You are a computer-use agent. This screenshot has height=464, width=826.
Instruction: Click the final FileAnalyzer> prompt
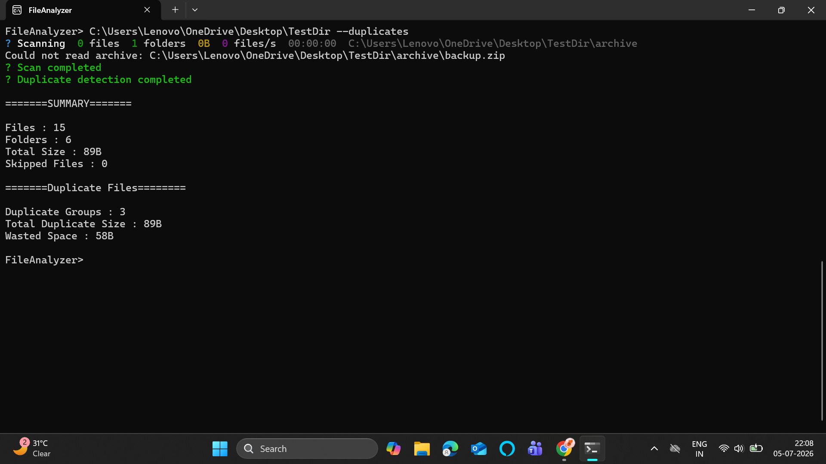click(x=44, y=260)
